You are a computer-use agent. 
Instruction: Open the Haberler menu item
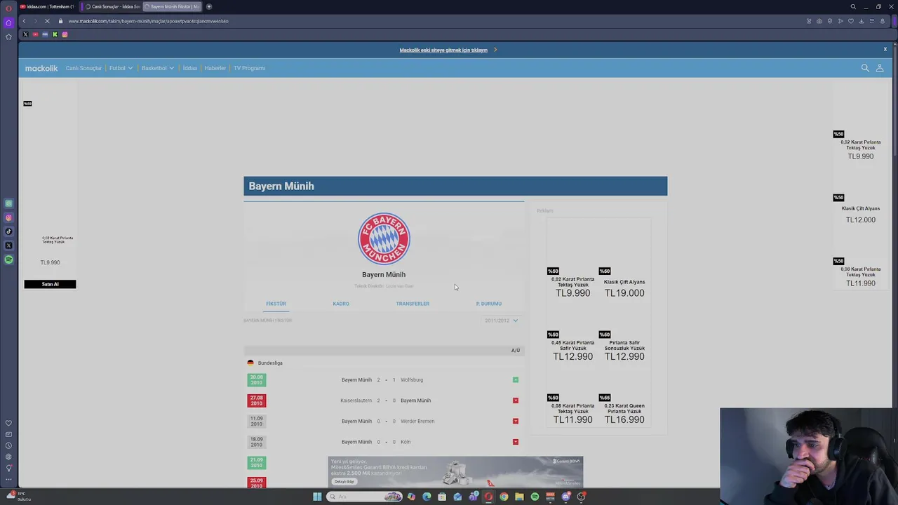(x=215, y=68)
